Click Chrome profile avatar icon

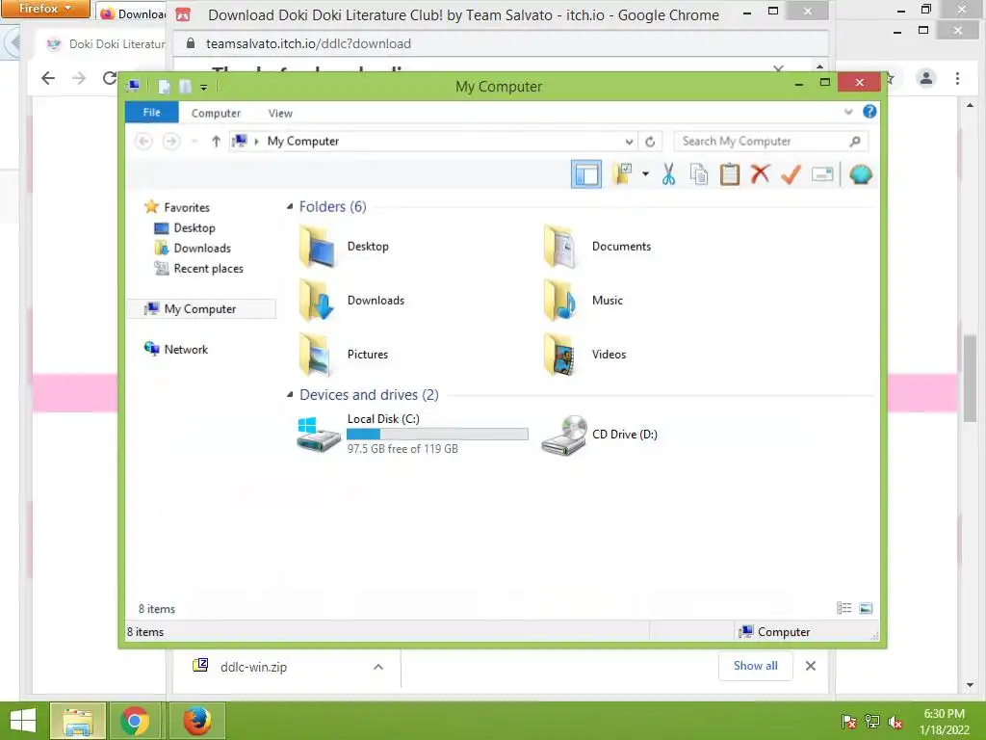click(925, 78)
